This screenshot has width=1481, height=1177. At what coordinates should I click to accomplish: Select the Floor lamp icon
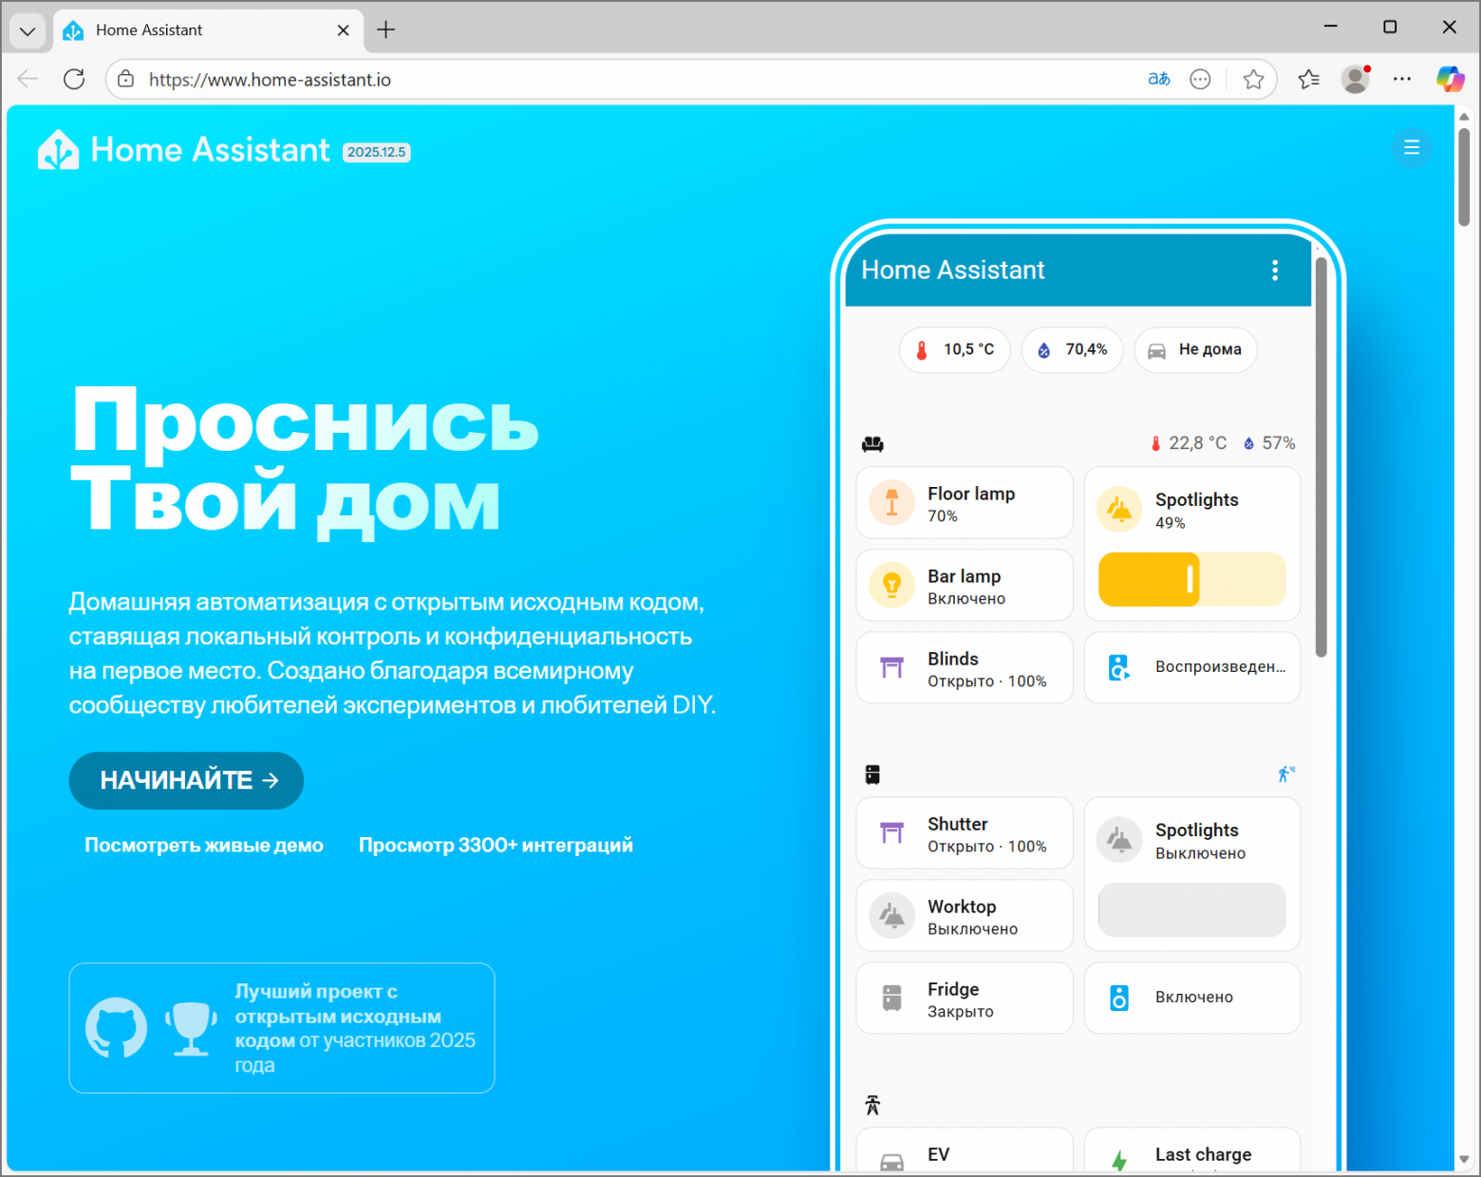coord(891,503)
